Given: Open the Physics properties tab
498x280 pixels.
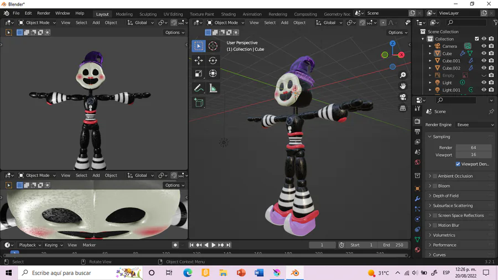Looking at the screenshot, I should 417,219.
